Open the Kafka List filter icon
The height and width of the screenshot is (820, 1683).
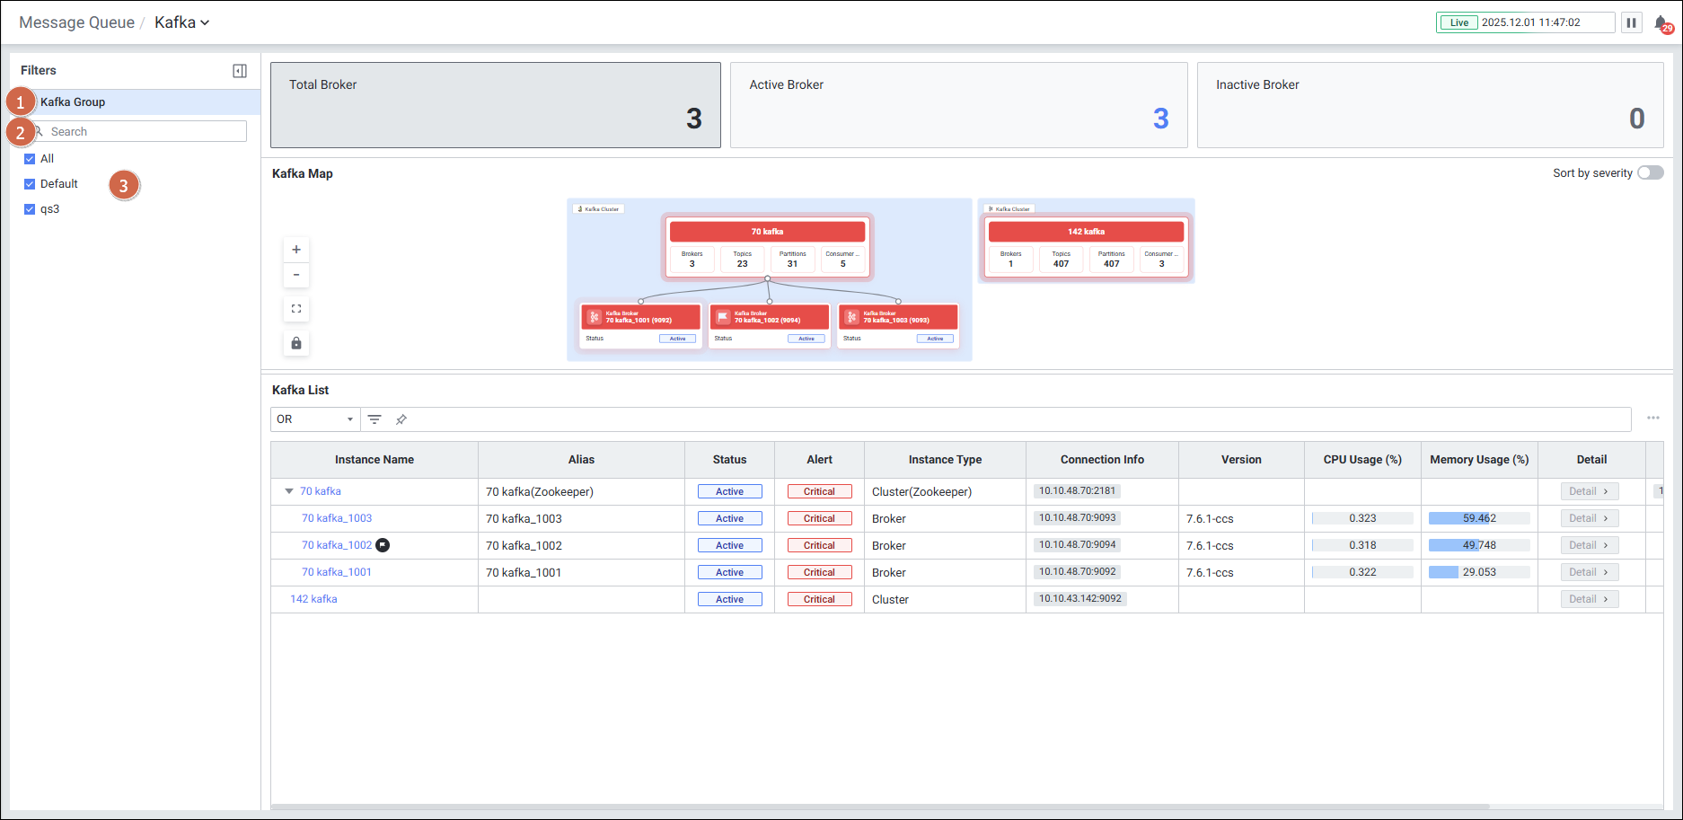(x=374, y=419)
